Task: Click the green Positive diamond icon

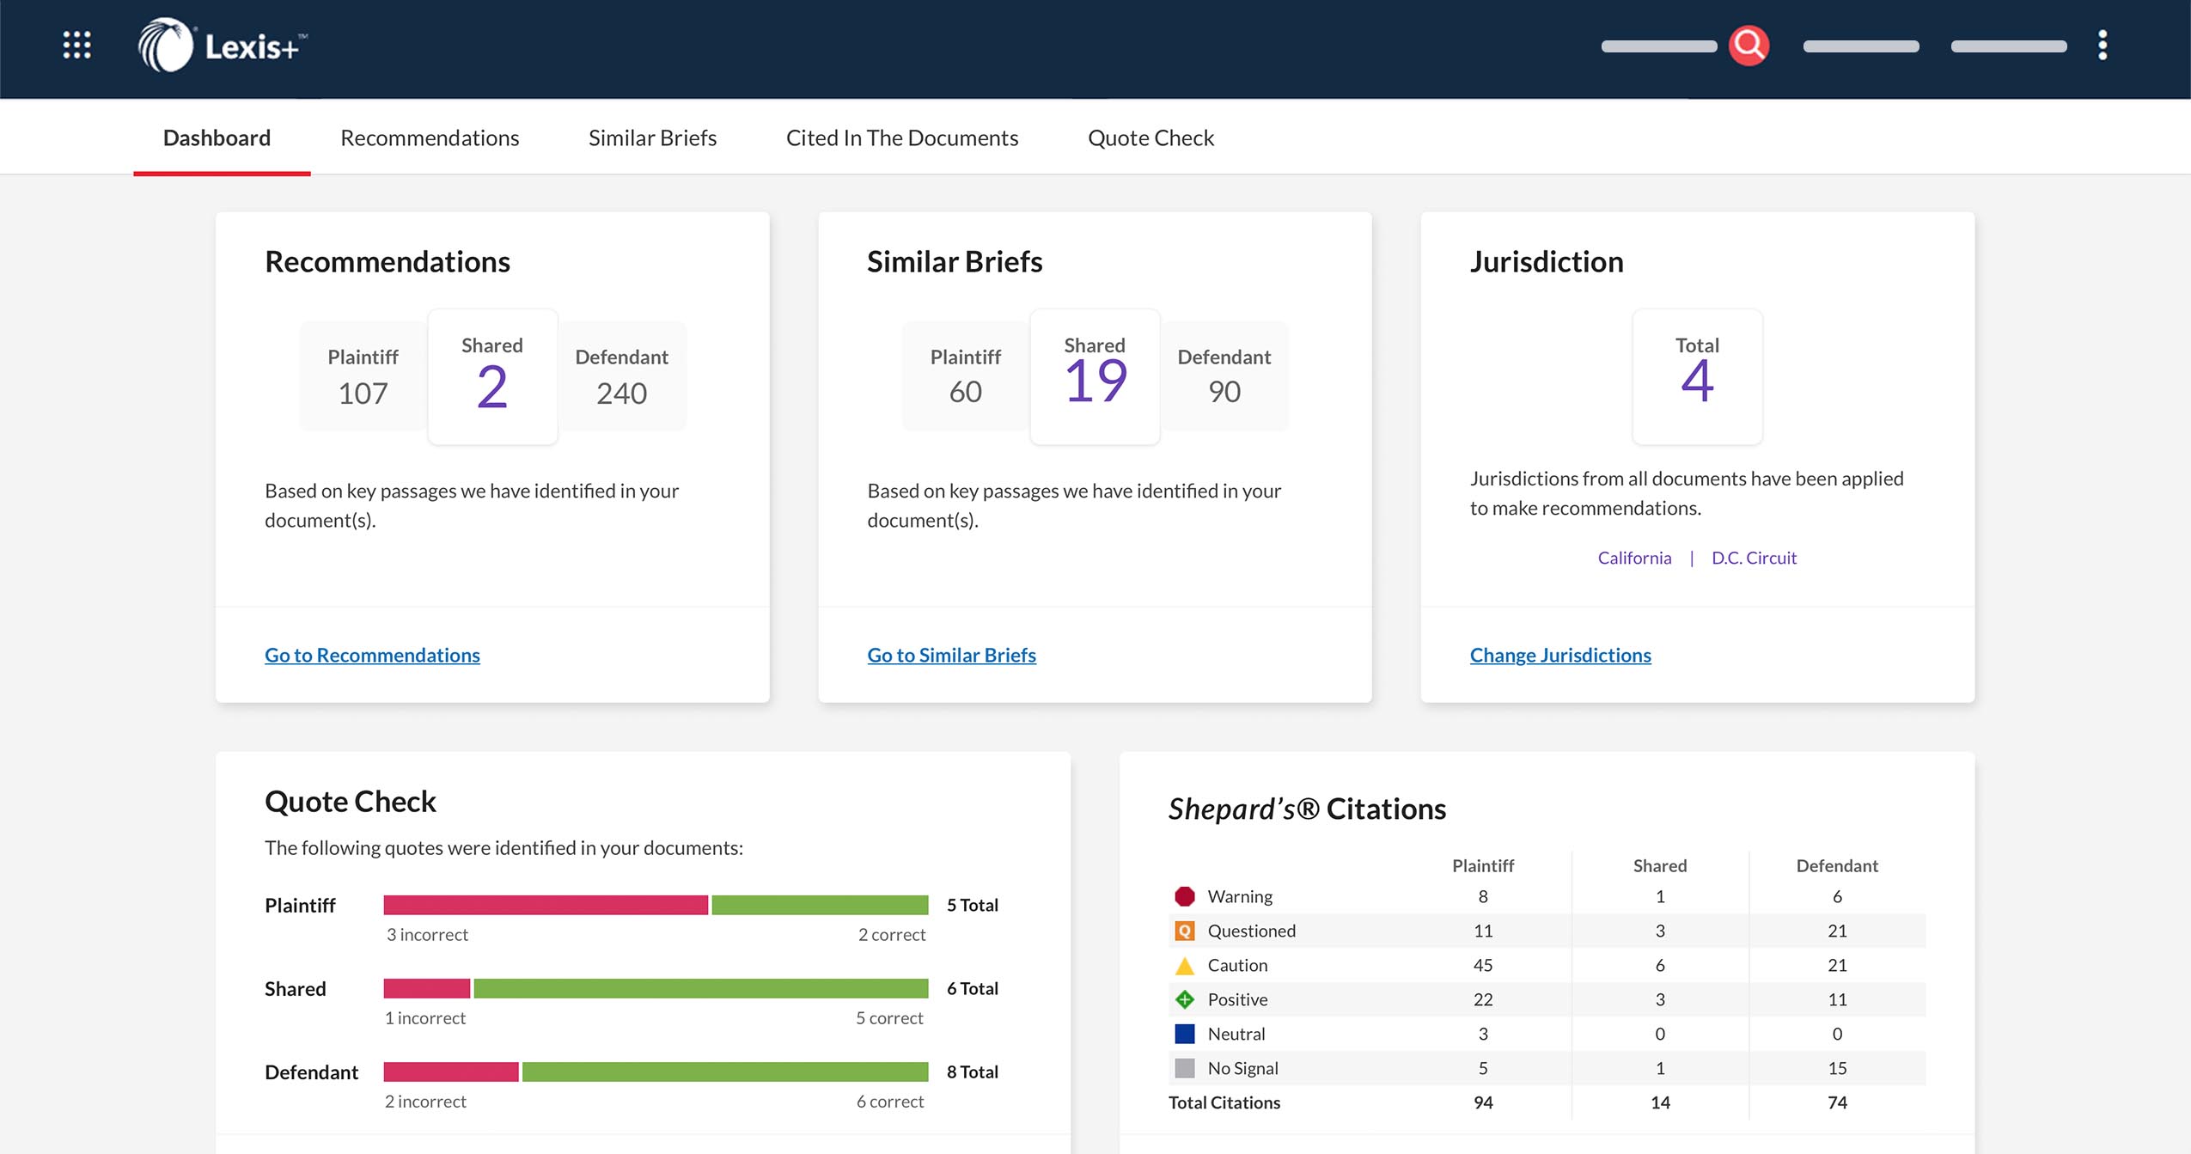Action: point(1185,998)
